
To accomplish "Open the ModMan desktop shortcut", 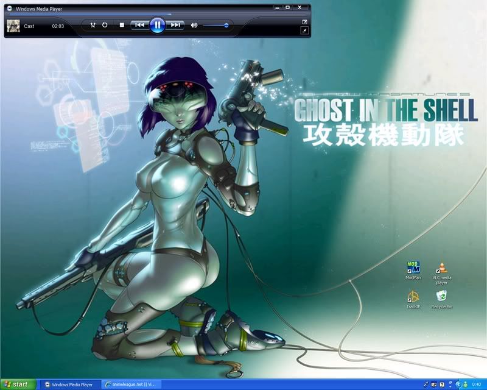I will pos(413,268).
